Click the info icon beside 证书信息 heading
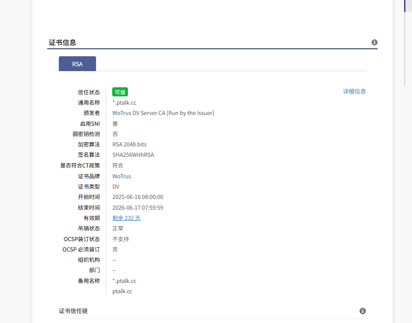412x323 pixels. [x=374, y=42]
